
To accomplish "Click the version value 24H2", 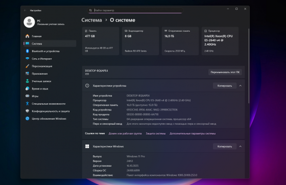I will pyautogui.click(x=130, y=161).
